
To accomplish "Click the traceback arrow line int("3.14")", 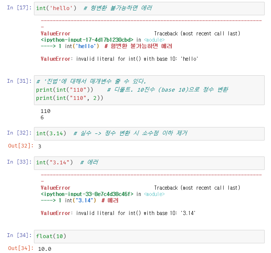I will [80, 200].
